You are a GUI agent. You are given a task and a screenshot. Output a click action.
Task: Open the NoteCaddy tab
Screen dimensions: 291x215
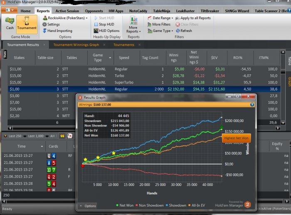pos(138,11)
